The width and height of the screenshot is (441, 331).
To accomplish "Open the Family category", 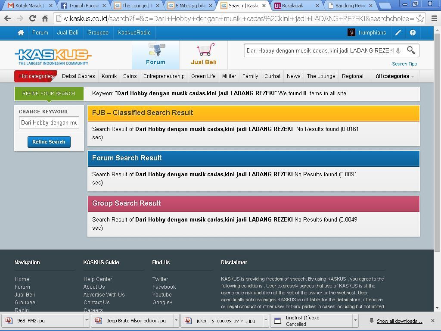I will coord(250,76).
